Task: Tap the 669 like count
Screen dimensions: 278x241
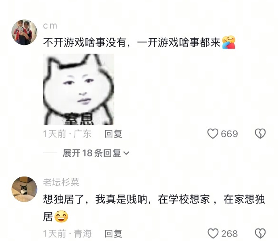Action: (x=229, y=134)
